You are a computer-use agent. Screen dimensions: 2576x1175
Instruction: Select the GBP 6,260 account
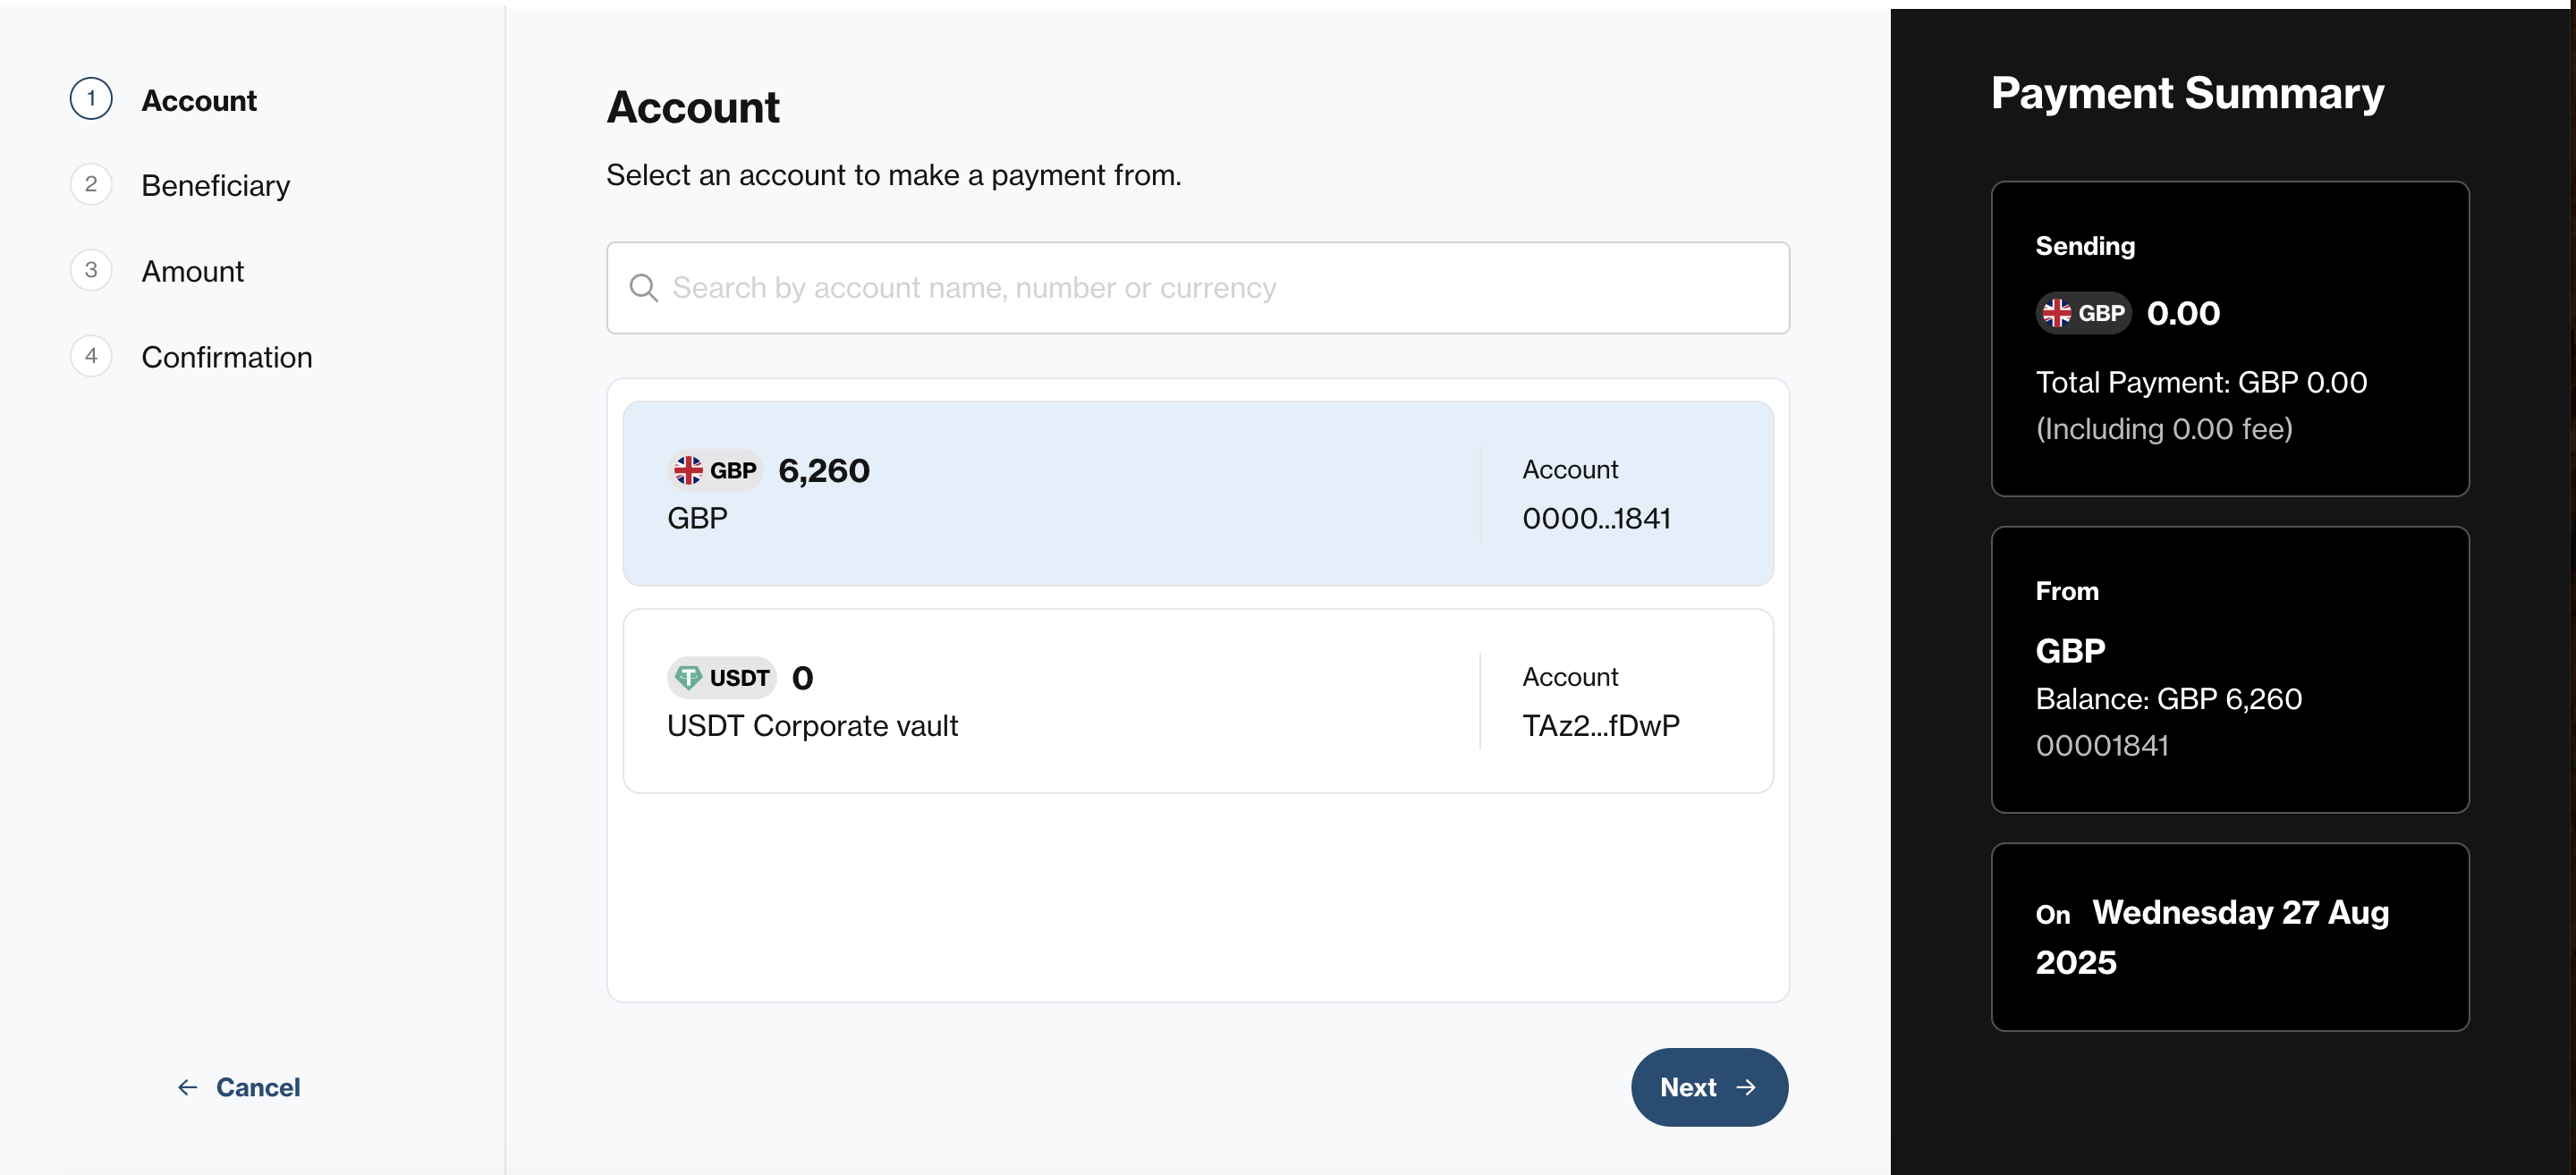(x=1198, y=494)
